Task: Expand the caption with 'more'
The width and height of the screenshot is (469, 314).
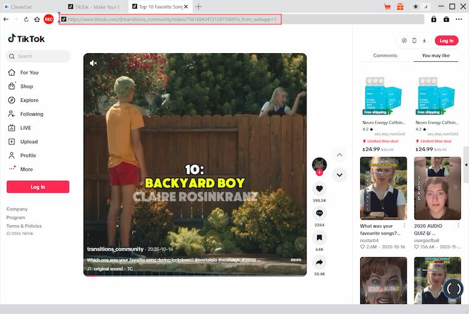Action: tap(296, 260)
